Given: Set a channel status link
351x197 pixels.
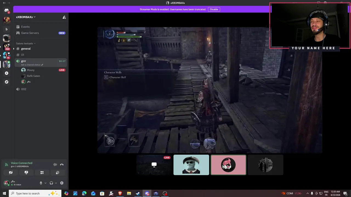Looking at the screenshot, I should click(32, 65).
